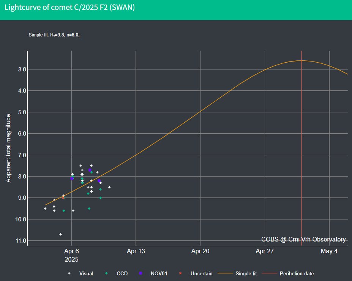Viewport: 352px width, 281px height.
Task: Toggle the Uncertain legend entry
Action: pyautogui.click(x=201, y=273)
